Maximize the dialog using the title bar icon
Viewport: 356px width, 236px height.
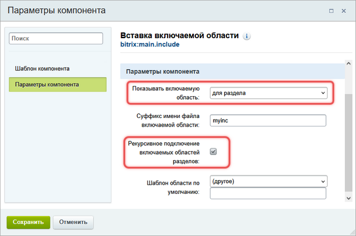[332, 10]
